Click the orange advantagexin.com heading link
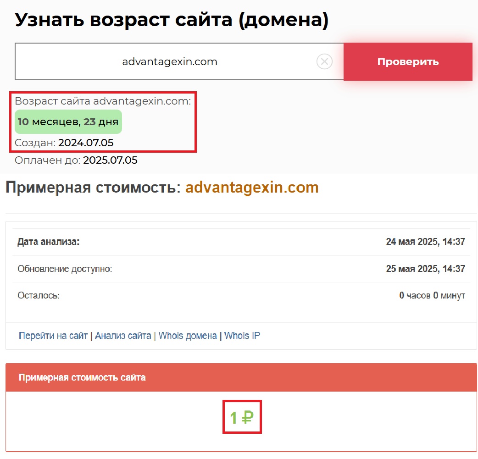The width and height of the screenshot is (478, 459). (x=252, y=188)
